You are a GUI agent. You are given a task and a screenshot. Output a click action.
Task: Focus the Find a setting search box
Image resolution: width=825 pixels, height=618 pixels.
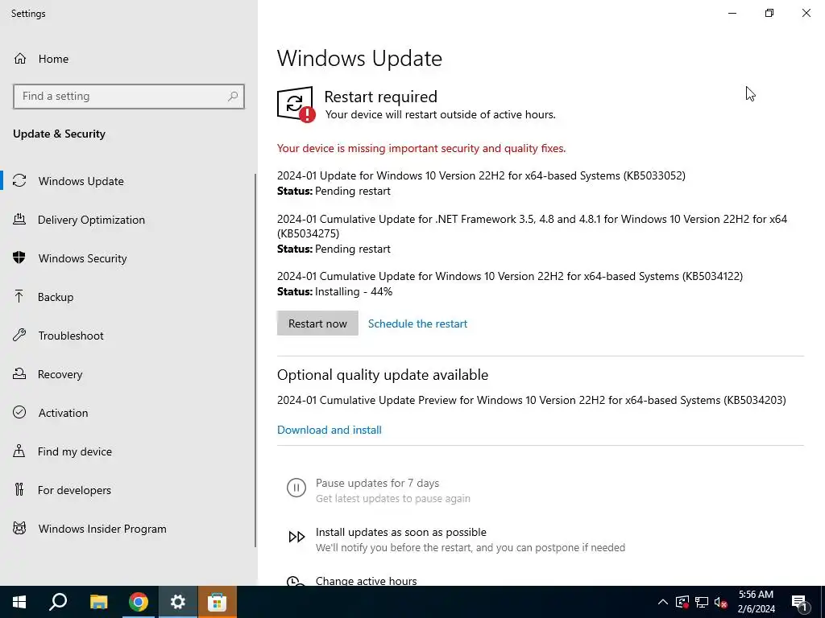(x=129, y=97)
